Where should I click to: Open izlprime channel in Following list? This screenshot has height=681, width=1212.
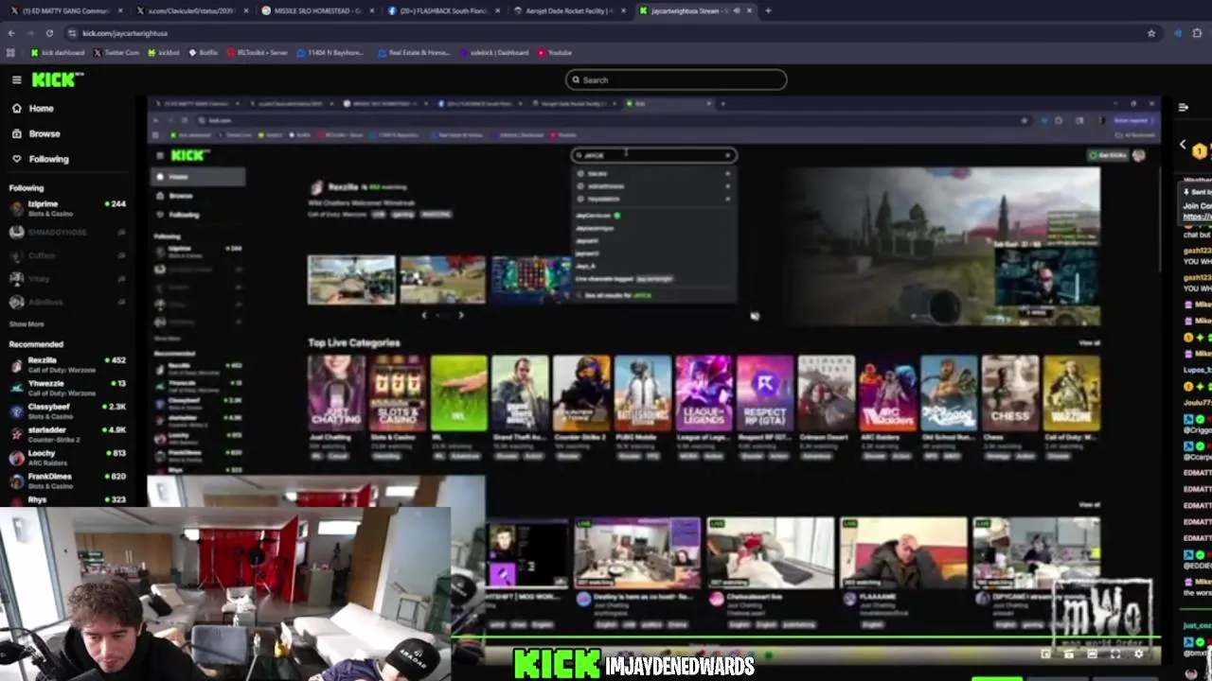(x=66, y=208)
